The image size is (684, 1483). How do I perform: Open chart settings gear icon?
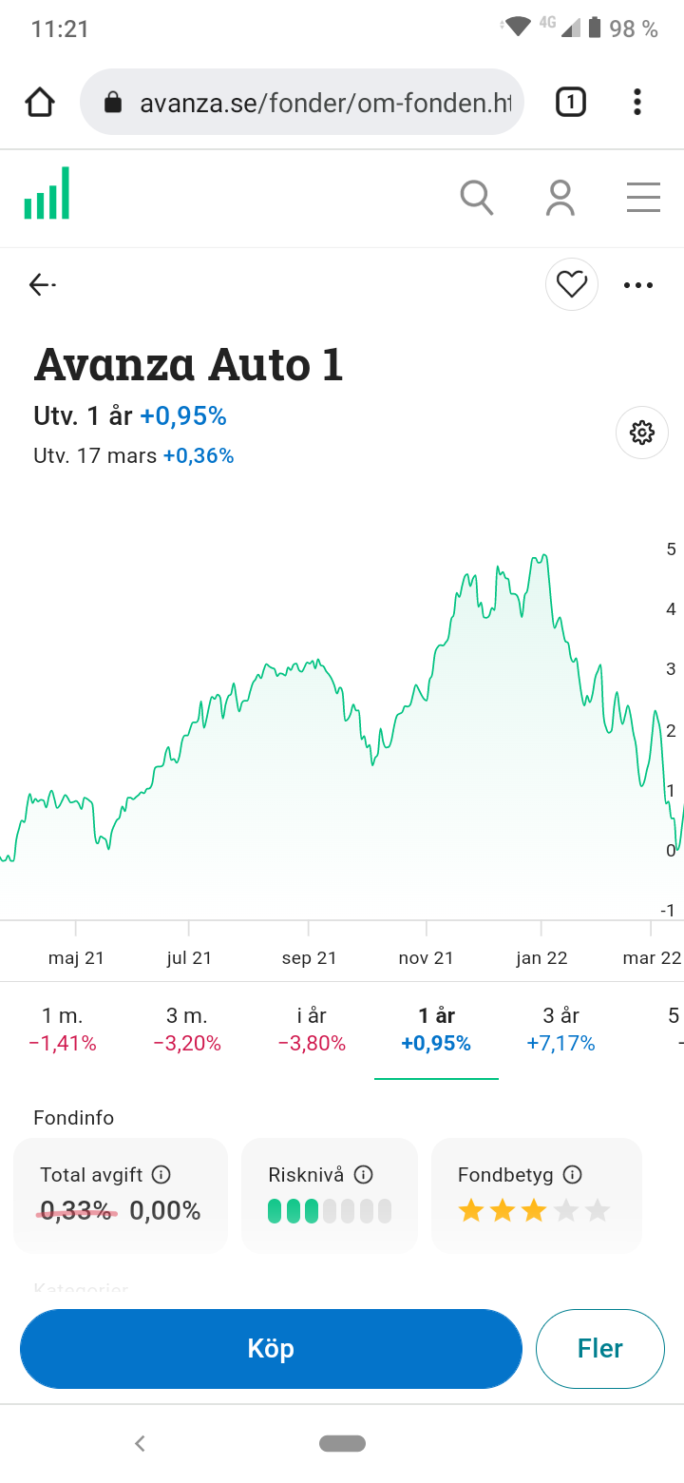[x=642, y=433]
